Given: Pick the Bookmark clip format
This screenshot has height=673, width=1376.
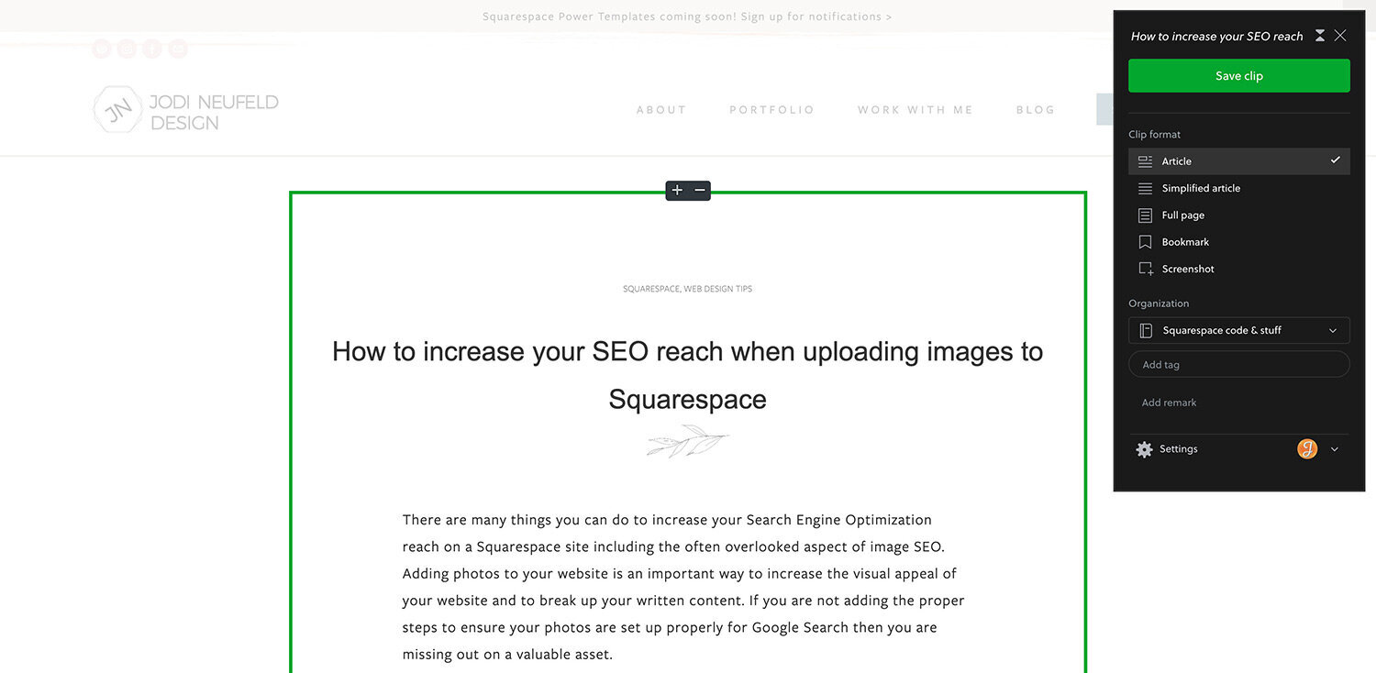Looking at the screenshot, I should coord(1238,242).
